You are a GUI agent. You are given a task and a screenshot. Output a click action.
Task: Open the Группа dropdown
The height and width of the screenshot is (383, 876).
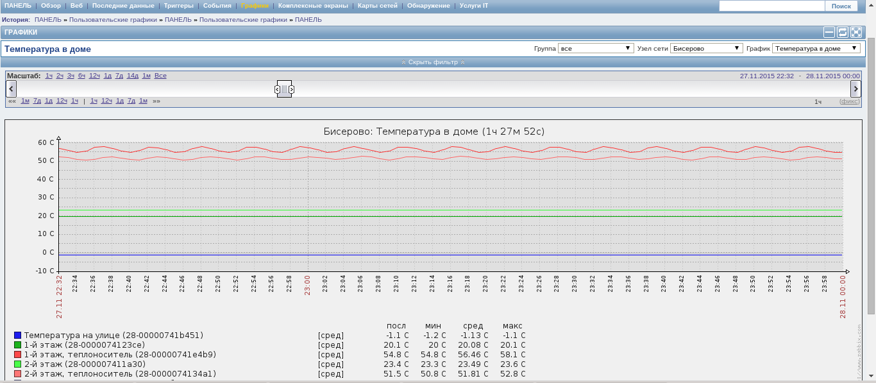point(596,48)
